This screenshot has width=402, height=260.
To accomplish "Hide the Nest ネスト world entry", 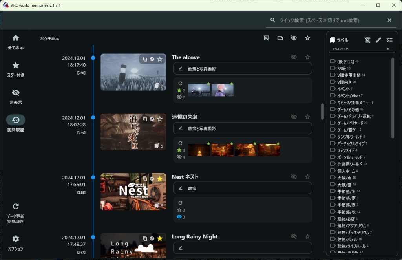I will pyautogui.click(x=294, y=176).
